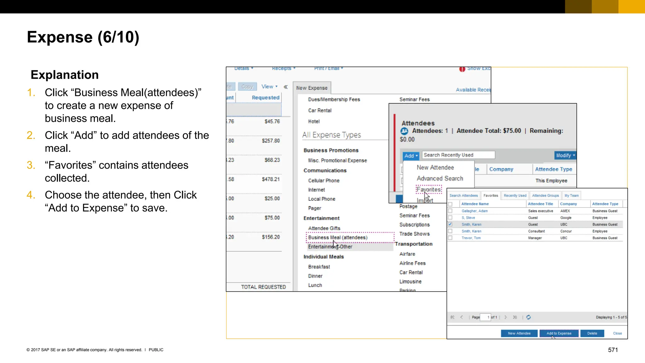Sort favorites by Attendee Type header
645x363 pixels.
605,204
